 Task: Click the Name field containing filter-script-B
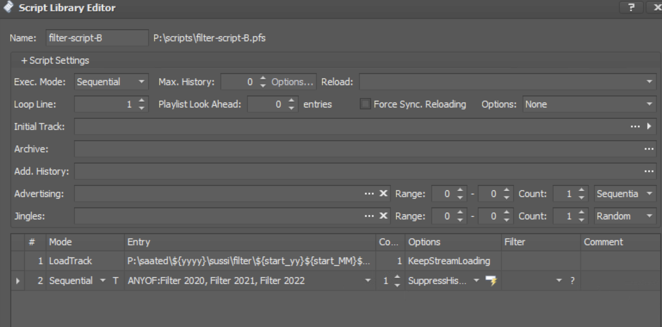tap(97, 38)
